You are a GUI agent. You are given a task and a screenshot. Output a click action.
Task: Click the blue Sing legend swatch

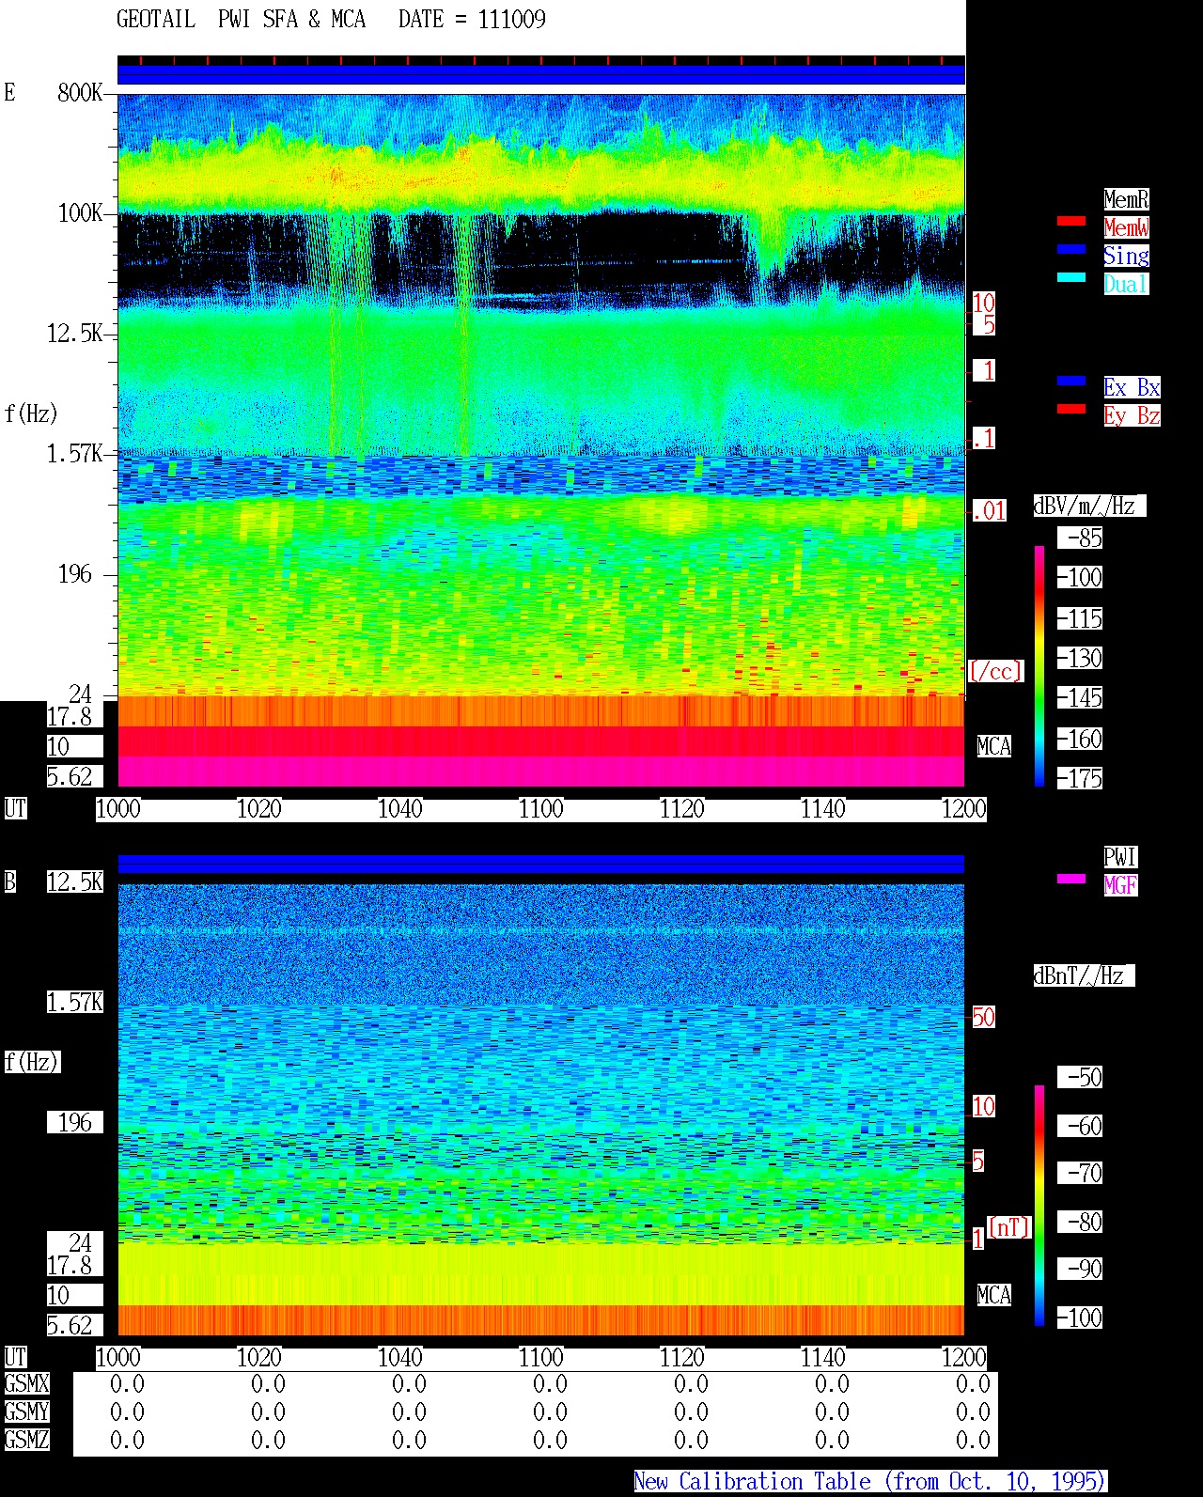pos(1071,249)
